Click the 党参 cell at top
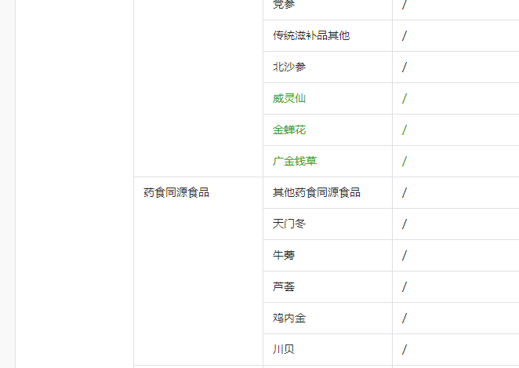This screenshot has height=368, width=519. [x=284, y=5]
